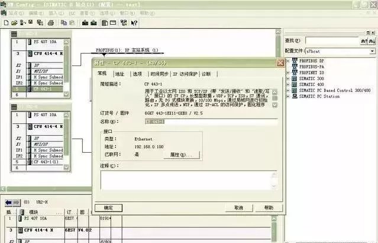Expand the PROFIBUS DP catalog node

287,61
